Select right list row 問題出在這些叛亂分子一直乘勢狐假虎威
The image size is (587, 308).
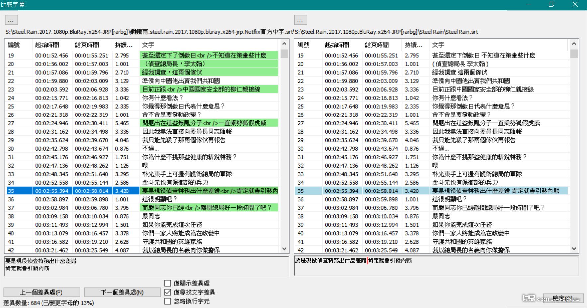tap(432, 123)
